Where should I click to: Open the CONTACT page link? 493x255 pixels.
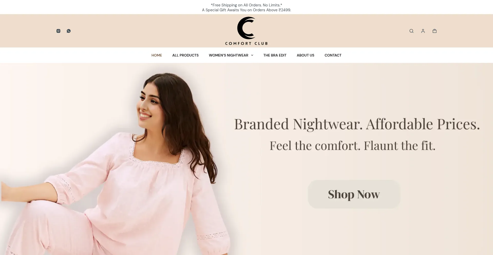coord(333,55)
